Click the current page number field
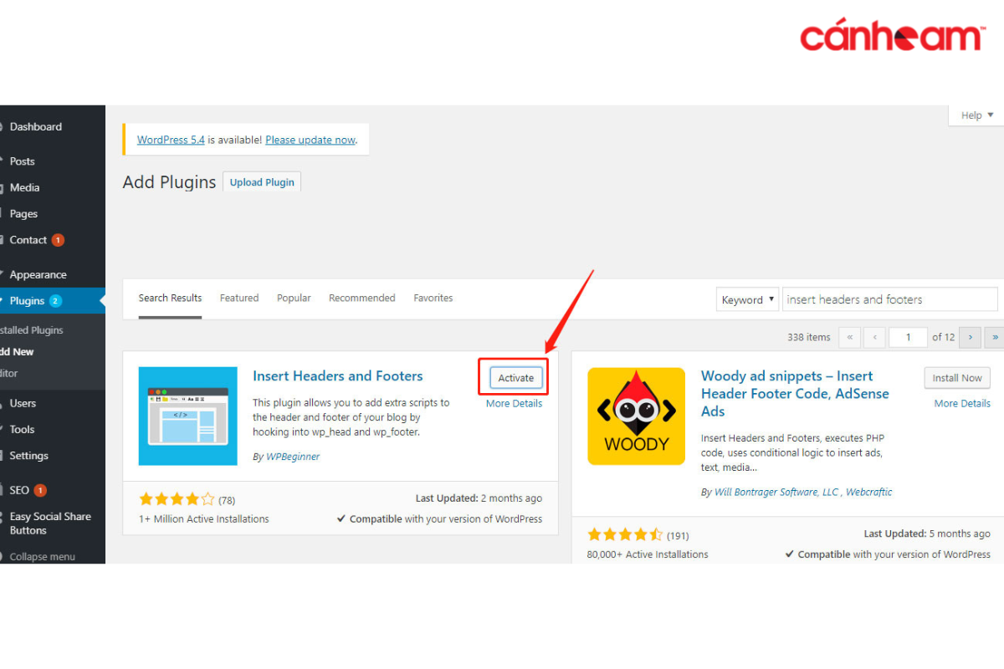1004x669 pixels. [x=908, y=337]
